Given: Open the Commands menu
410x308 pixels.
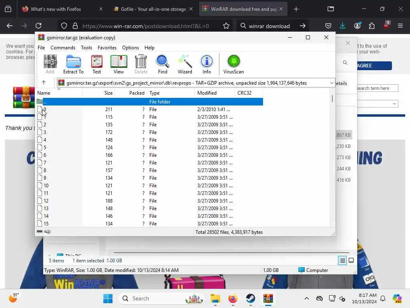Looking at the screenshot, I should point(63,48).
